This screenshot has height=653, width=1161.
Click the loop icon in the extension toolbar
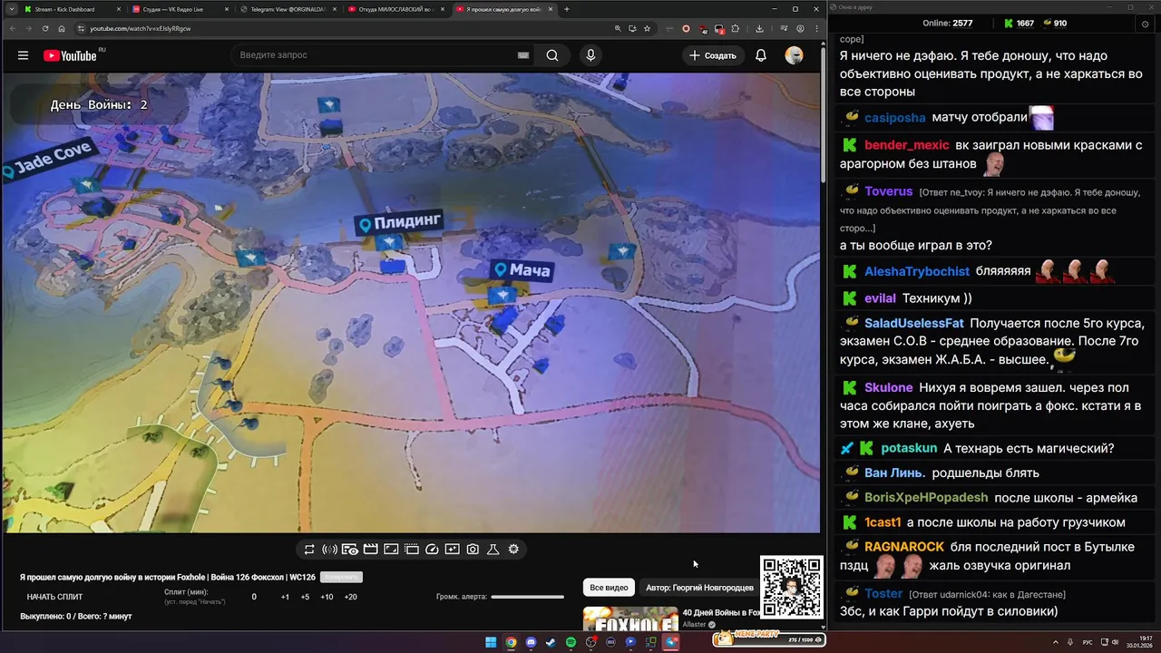309,550
